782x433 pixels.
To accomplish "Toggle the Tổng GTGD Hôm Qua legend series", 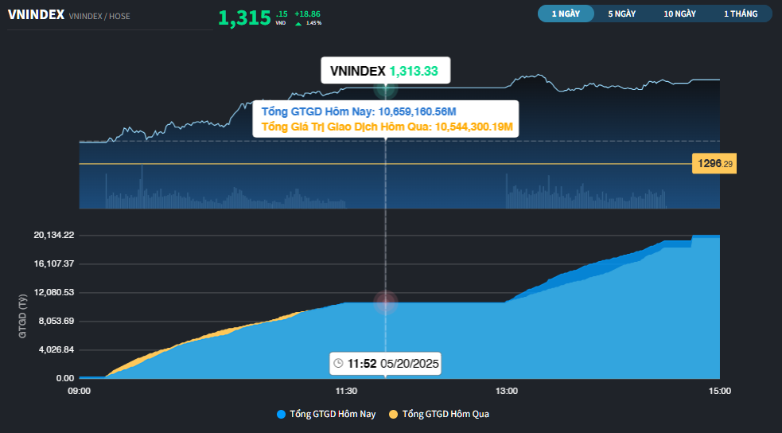I will point(439,414).
